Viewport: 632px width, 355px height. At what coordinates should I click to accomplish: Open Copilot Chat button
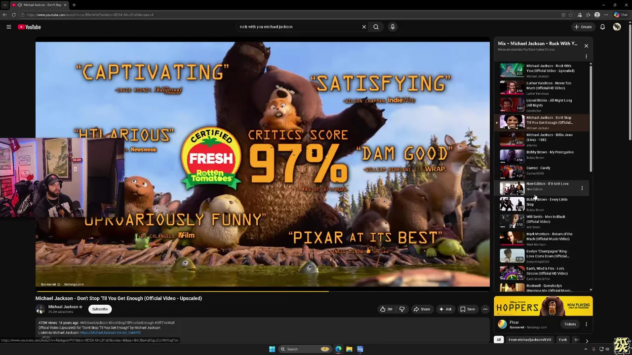tap(621, 15)
